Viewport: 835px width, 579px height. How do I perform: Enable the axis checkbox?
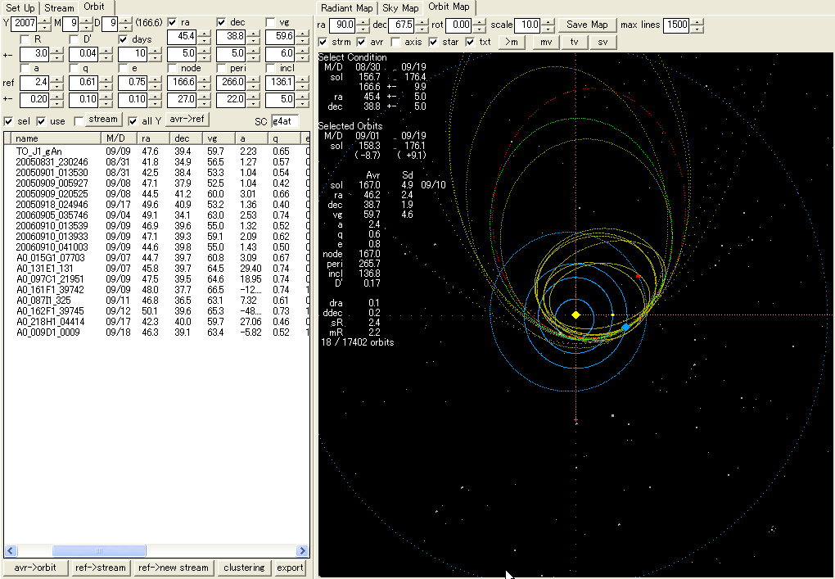(395, 41)
